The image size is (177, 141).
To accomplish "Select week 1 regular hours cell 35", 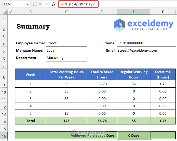I will pyautogui.click(x=134, y=84).
